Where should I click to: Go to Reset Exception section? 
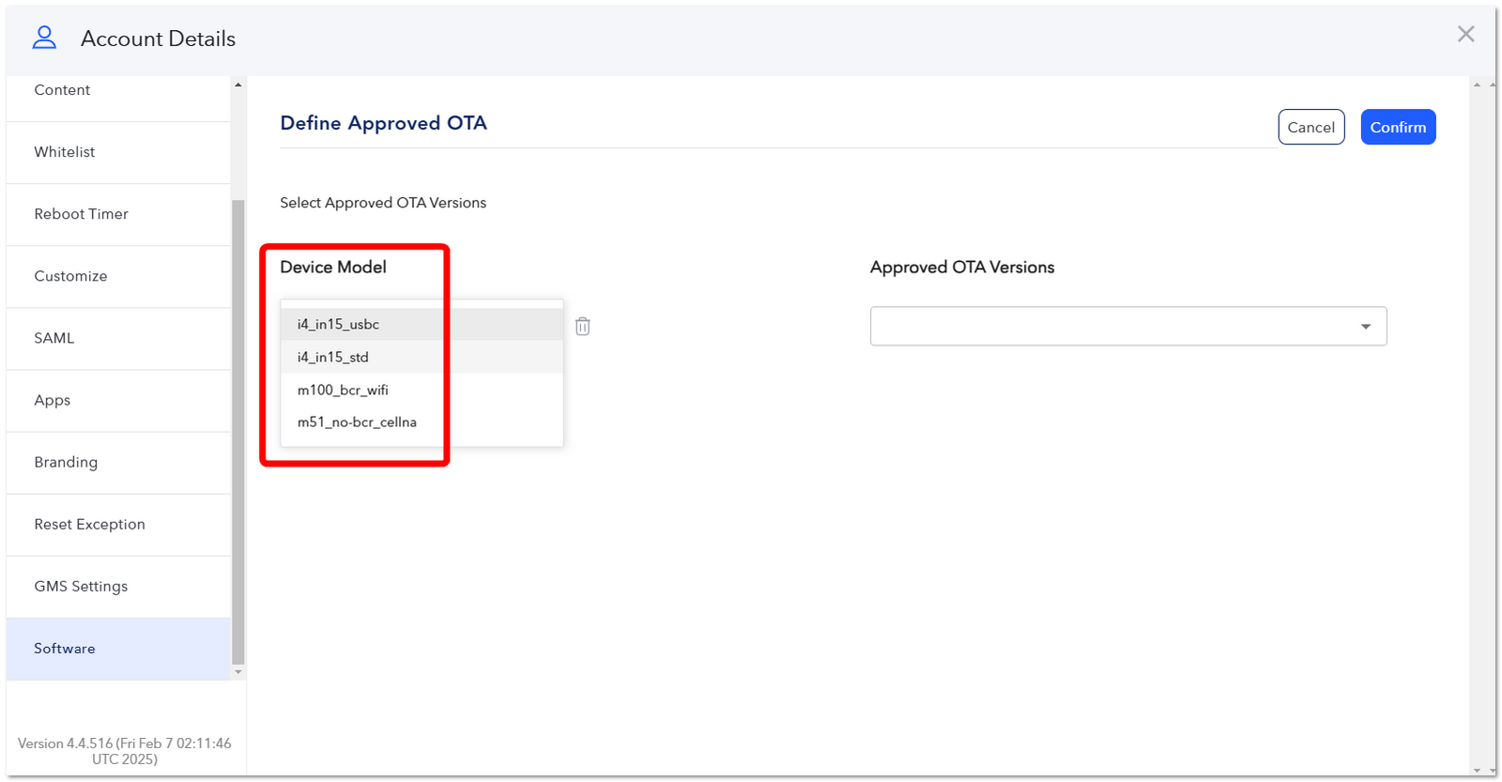(118, 524)
